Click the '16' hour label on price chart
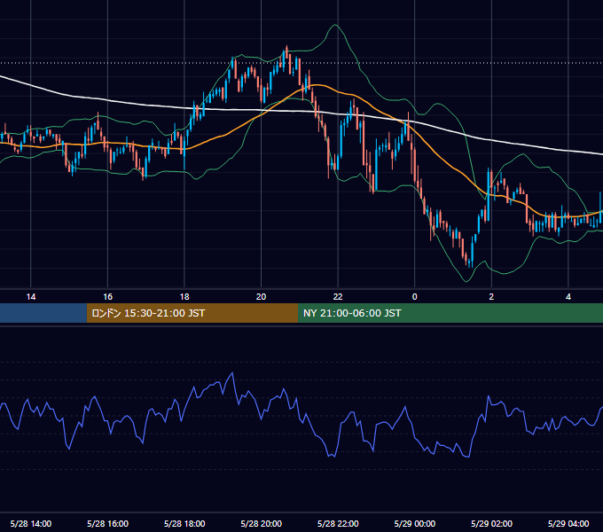Screen dimensions: 603x532 tap(107, 297)
